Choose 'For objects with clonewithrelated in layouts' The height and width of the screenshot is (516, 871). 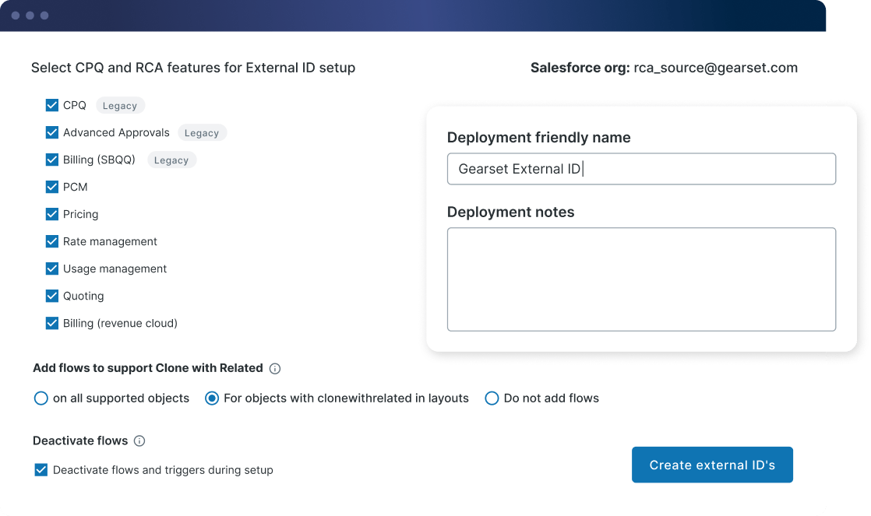(211, 398)
